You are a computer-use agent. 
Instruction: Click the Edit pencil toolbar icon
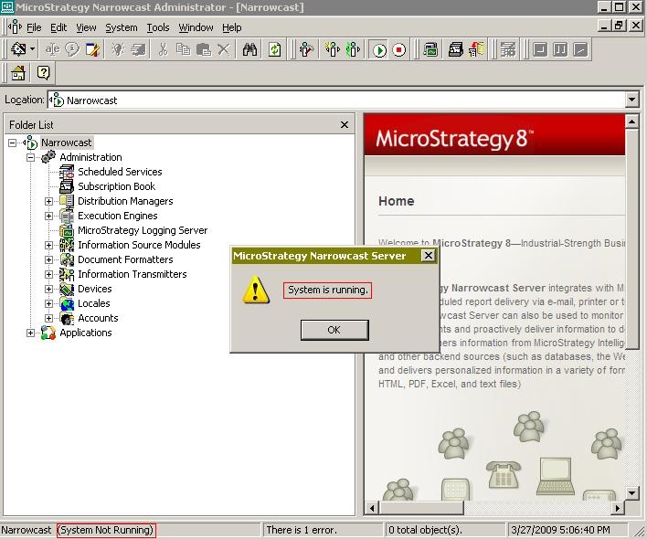(x=92, y=49)
